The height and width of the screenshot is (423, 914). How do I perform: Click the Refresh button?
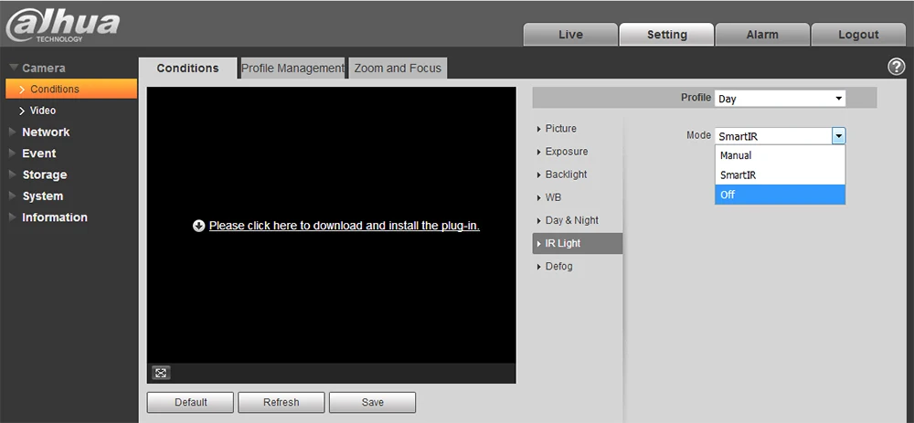pyautogui.click(x=281, y=402)
